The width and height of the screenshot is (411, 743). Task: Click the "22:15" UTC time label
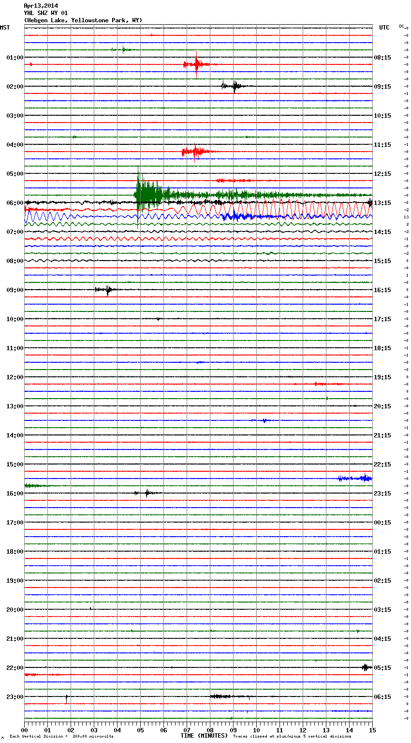coord(382,464)
